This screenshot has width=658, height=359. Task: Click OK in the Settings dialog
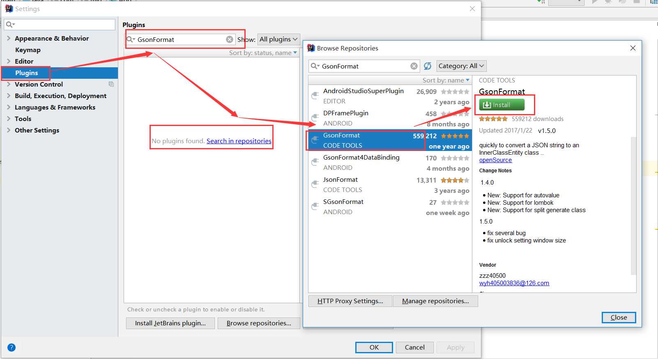click(x=374, y=348)
